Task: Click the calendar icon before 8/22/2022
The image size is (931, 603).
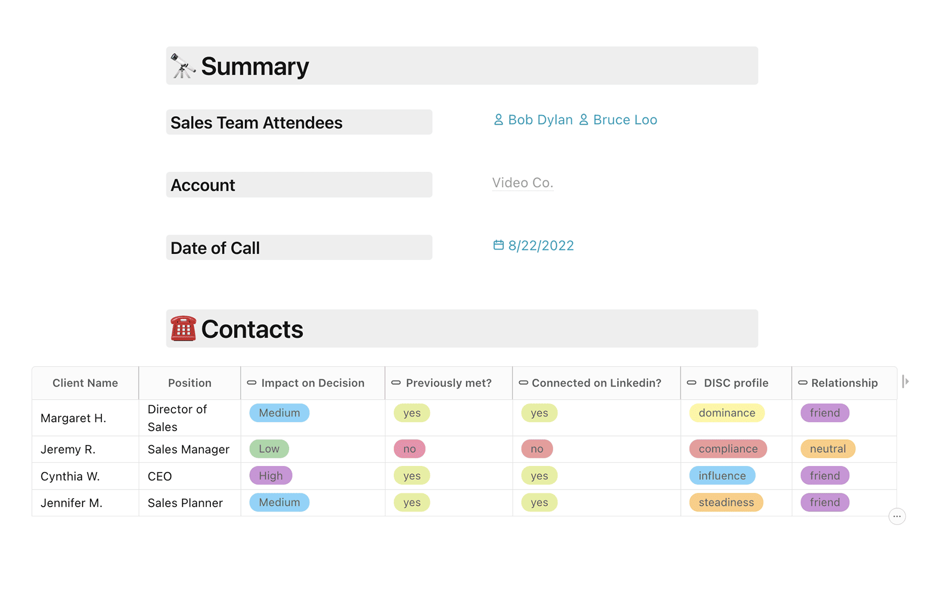Action: point(498,245)
